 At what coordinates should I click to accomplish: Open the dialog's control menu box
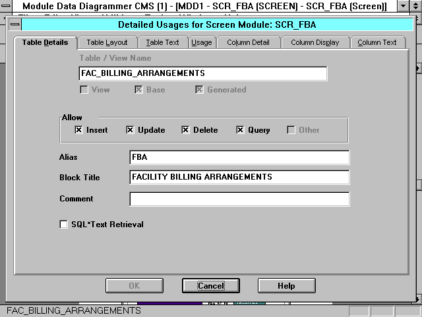click(15, 25)
